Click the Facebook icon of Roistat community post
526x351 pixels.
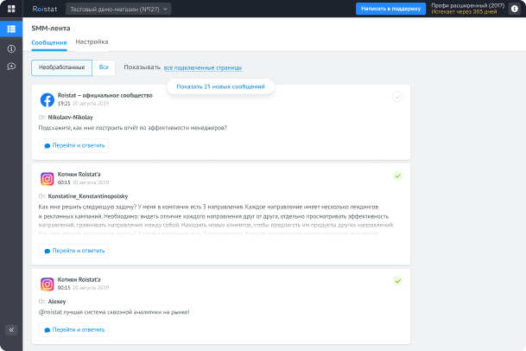point(48,99)
